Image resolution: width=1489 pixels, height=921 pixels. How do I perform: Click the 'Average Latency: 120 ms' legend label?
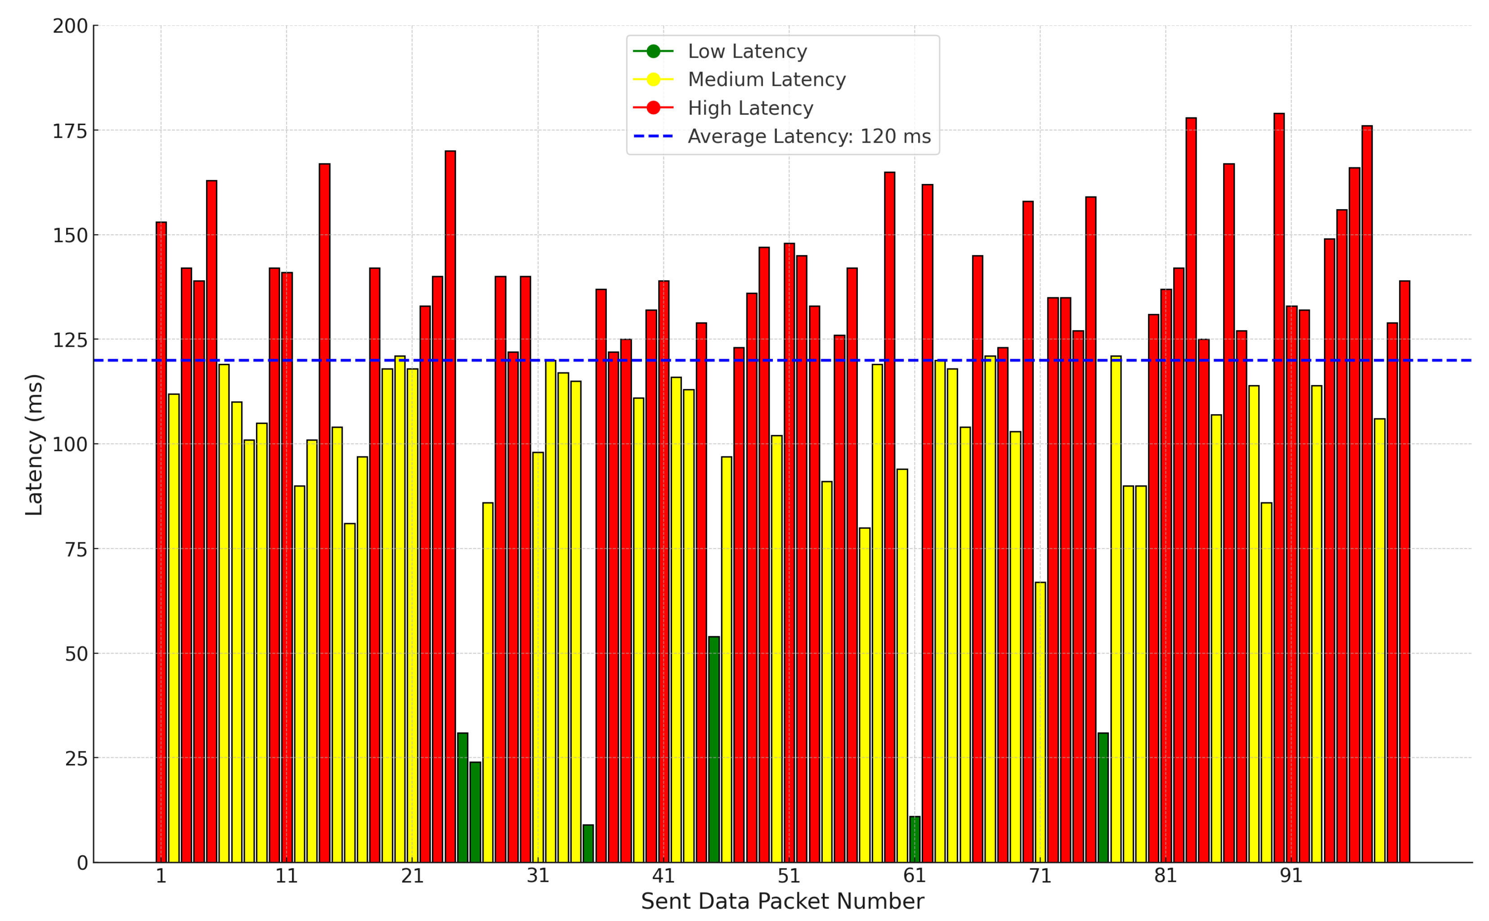point(809,136)
